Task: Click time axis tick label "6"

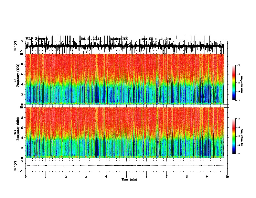Action: pos(147,177)
